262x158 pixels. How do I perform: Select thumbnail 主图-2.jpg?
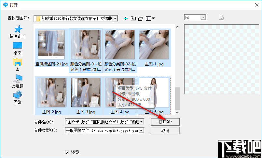(x=51, y=92)
